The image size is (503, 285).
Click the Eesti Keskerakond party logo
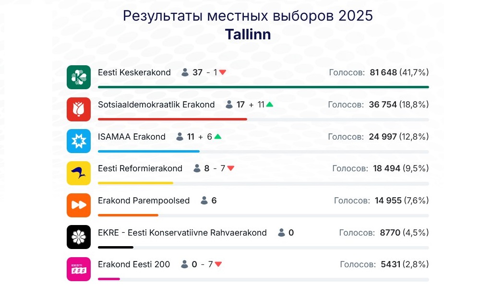(x=78, y=77)
